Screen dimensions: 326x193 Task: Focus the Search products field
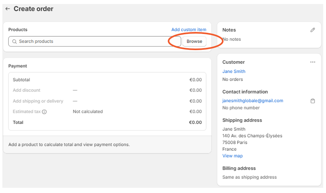click(95, 41)
